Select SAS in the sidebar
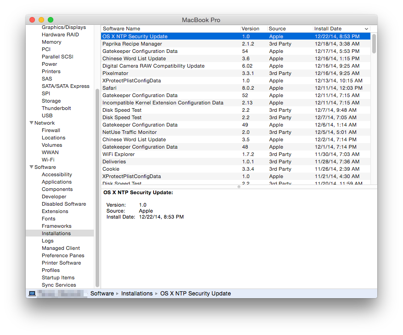The width and height of the screenshot is (403, 335). point(47,79)
